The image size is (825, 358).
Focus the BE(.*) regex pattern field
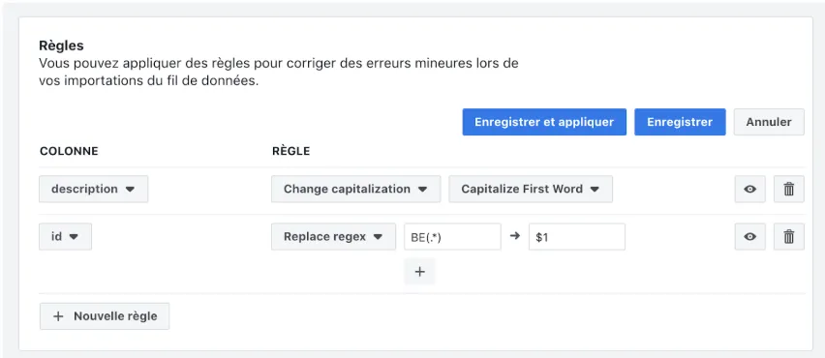tap(452, 236)
